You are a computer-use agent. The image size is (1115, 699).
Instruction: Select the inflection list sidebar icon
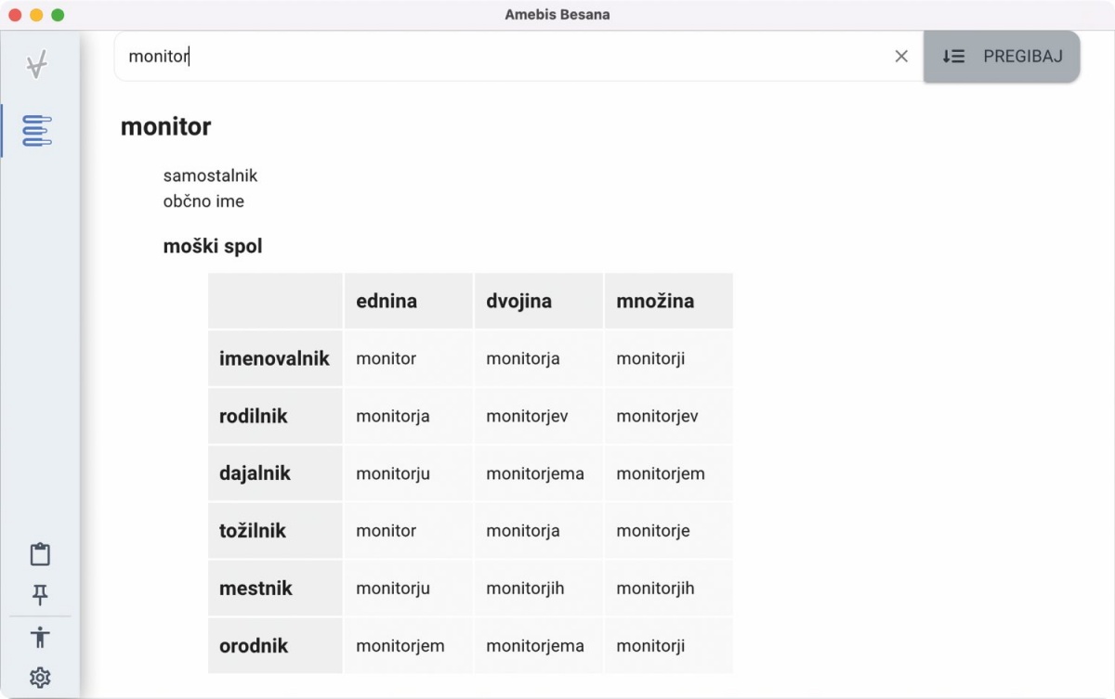point(37,131)
